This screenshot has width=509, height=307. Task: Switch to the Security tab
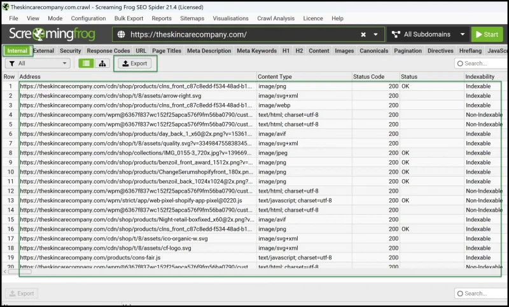(70, 51)
